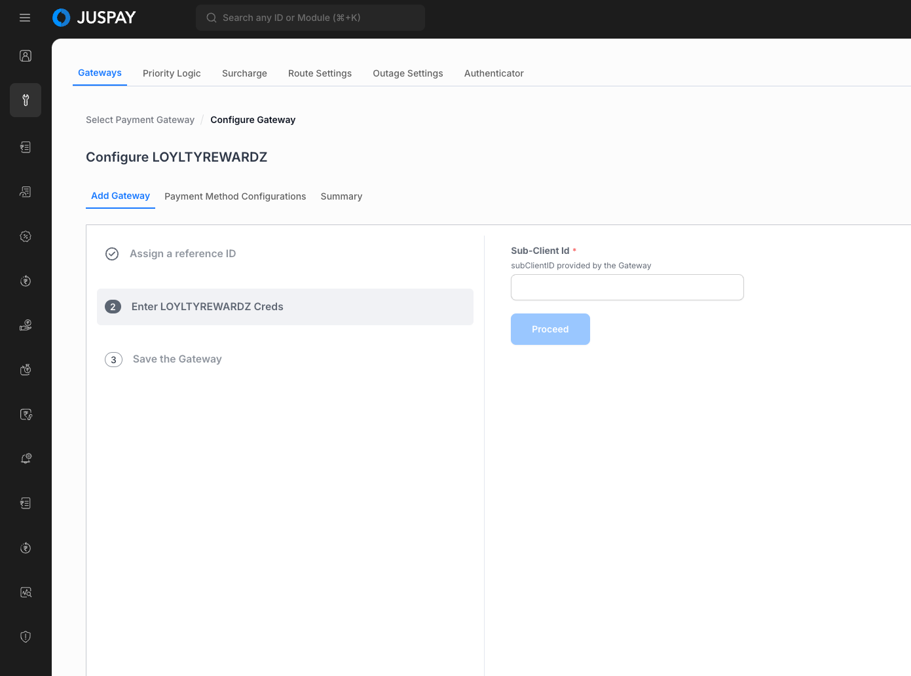The image size is (911, 676).
Task: Click the Search any ID or Module box
Action: click(310, 18)
